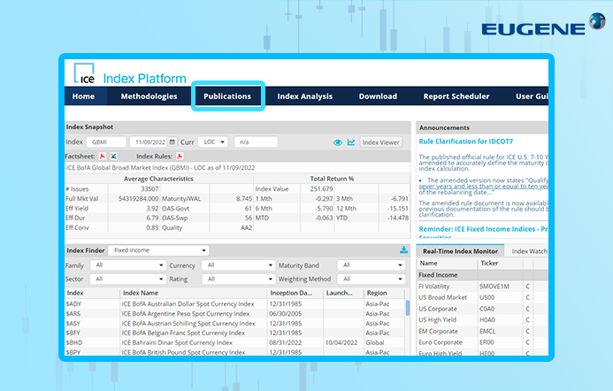
Task: Open Rule Clarification for IDCOT7 announcement
Action: pos(465,142)
